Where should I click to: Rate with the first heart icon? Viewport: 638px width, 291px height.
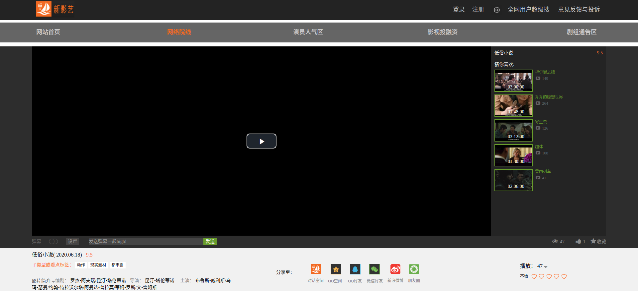coord(534,276)
